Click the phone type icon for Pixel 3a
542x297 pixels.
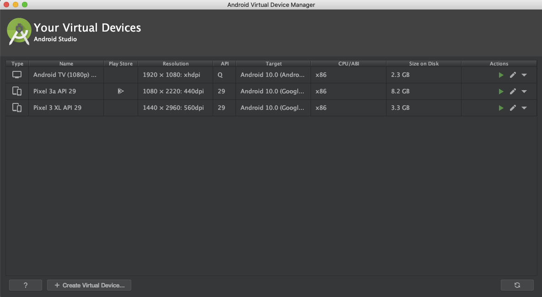click(17, 91)
